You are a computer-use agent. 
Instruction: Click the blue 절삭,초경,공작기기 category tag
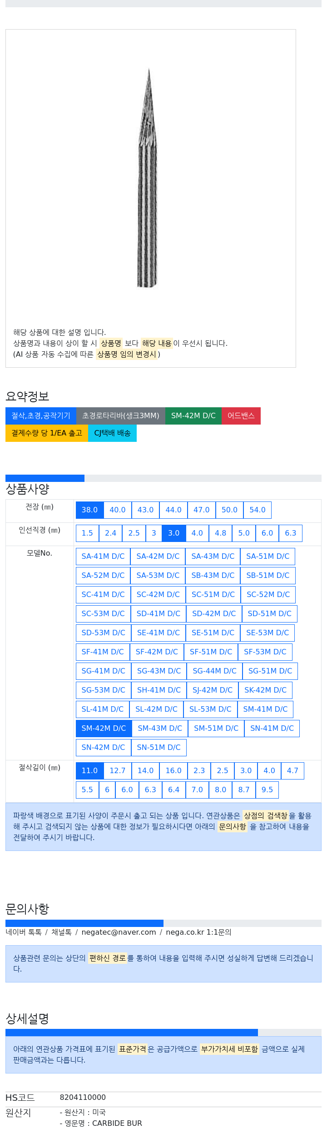41,416
